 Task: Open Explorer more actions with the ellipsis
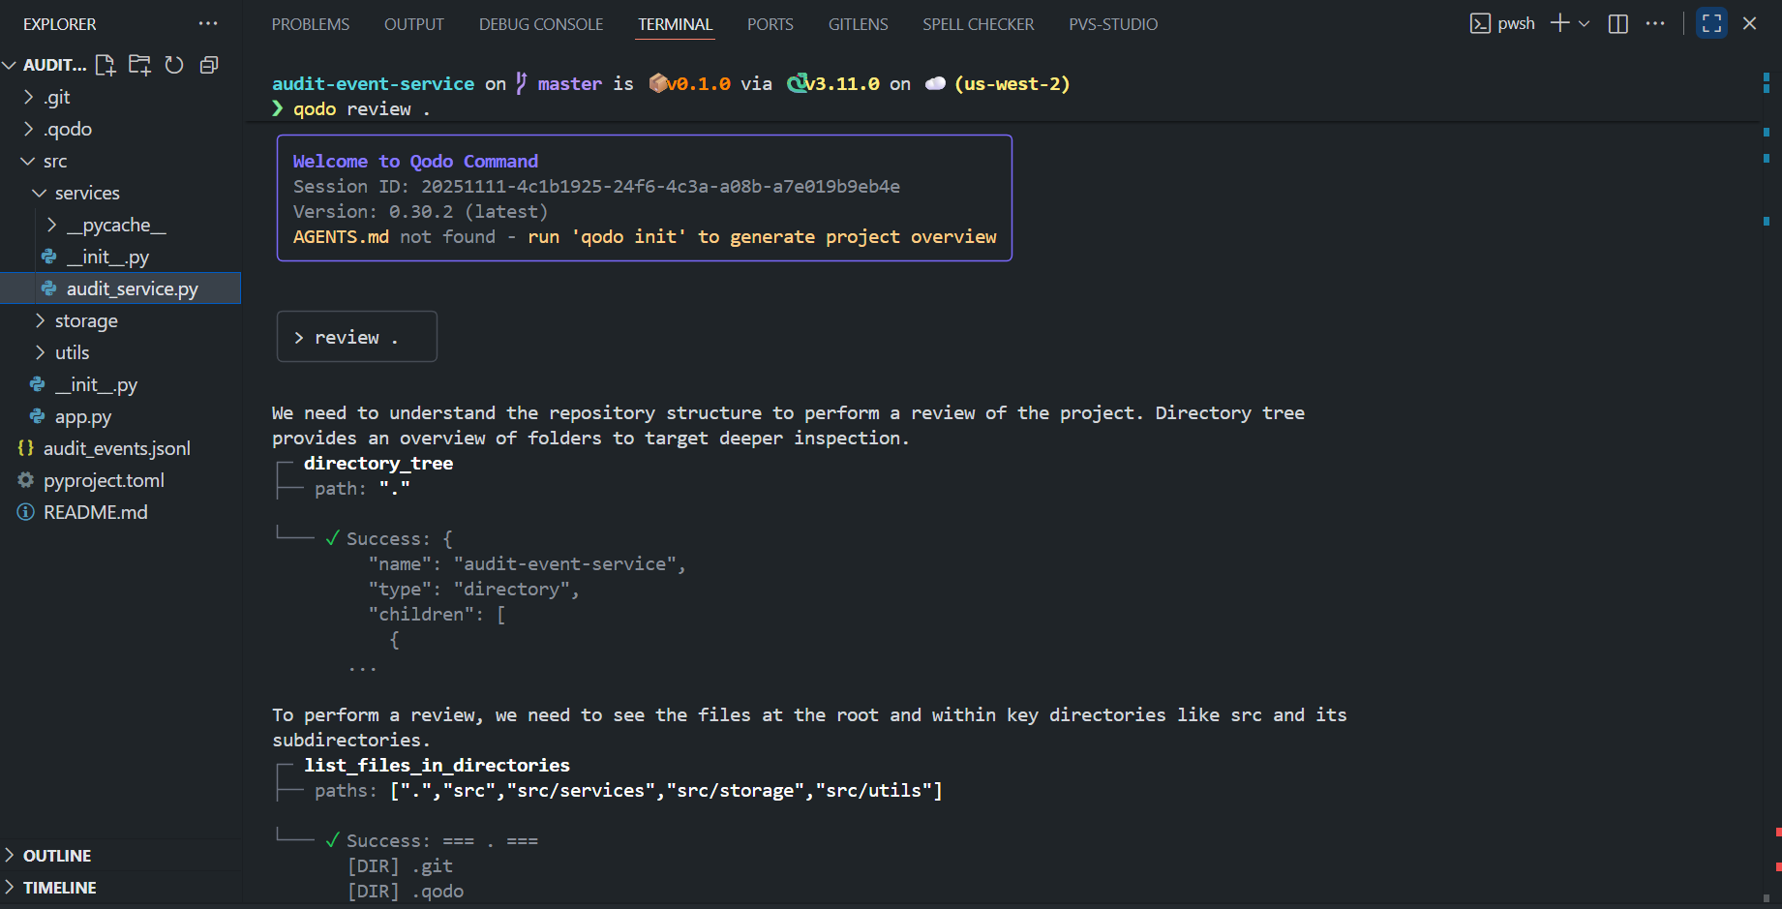pyautogui.click(x=208, y=23)
